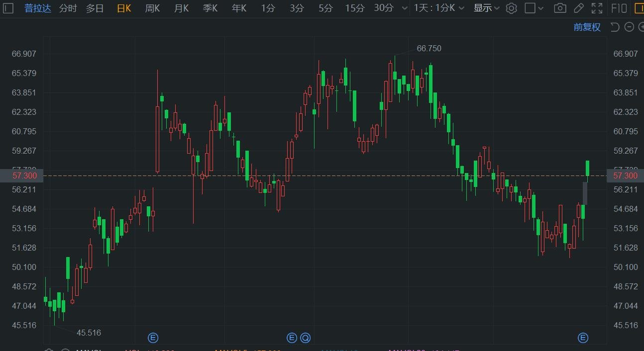
Task: Click 62.323 on the left price axis
Action: 24,112
